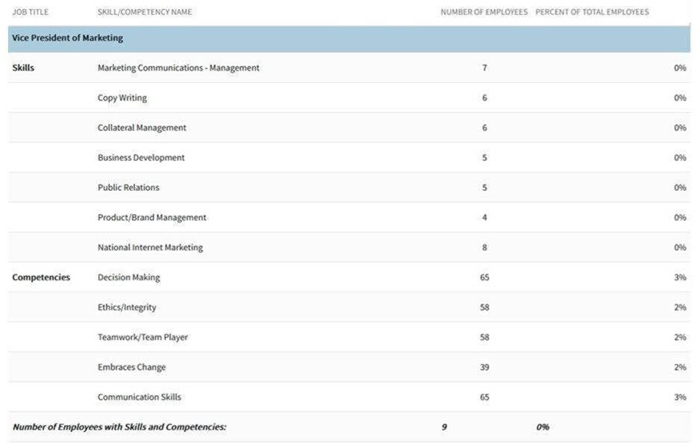Click Teamwork/Team Player competency
The image size is (697, 443).
coord(143,337)
